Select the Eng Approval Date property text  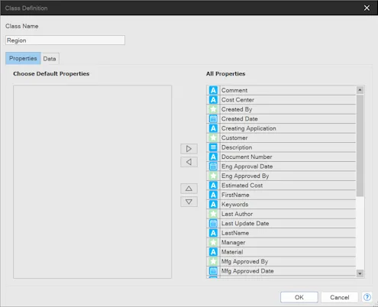click(x=247, y=166)
